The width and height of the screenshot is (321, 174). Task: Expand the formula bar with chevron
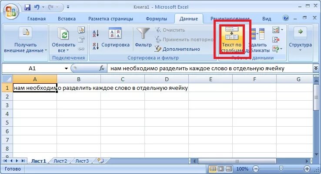click(316, 68)
